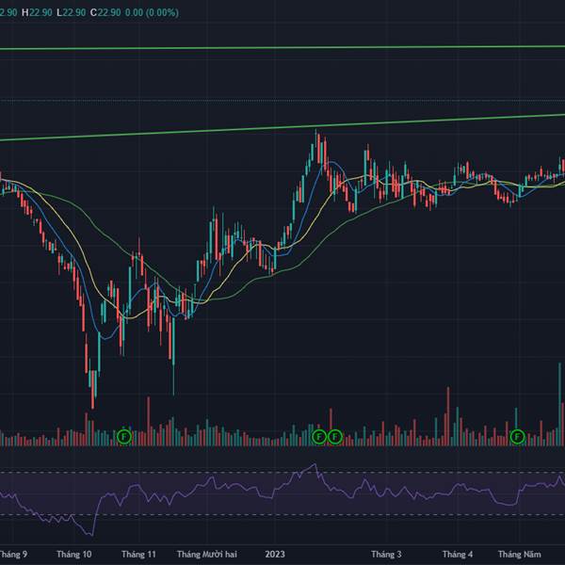Click the 0.00 (0.00%) change value

(152, 12)
